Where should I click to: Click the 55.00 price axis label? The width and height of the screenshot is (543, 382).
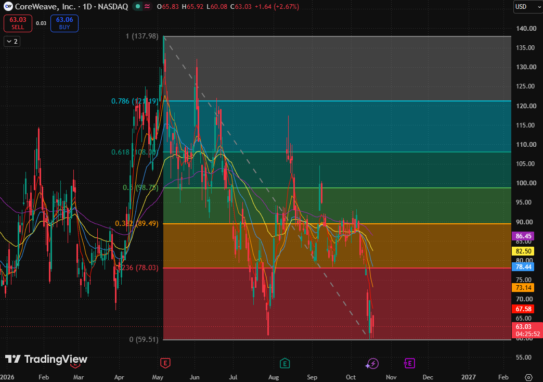(524, 358)
